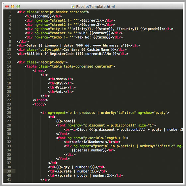
Task: Place cursor on currentBillNo expression
Action: 98,54
